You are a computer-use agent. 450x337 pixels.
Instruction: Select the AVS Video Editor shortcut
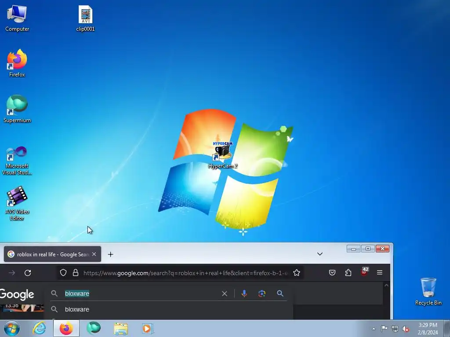[x=17, y=204]
